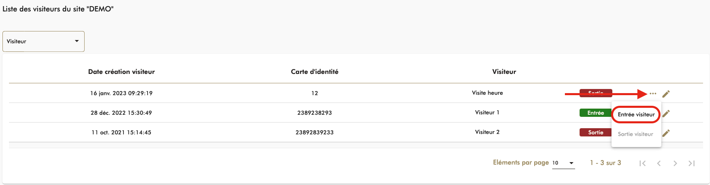This screenshot has width=710, height=185.
Task: Open the Visiteur filter dropdown
Action: tap(43, 41)
